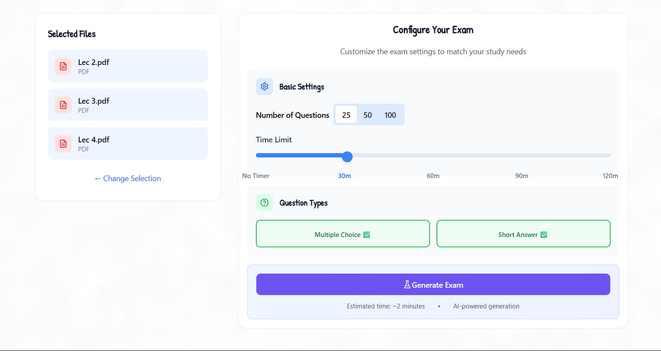Click the PDF icon beside Lec 3.pdf
The height and width of the screenshot is (351, 661).
coord(63,105)
